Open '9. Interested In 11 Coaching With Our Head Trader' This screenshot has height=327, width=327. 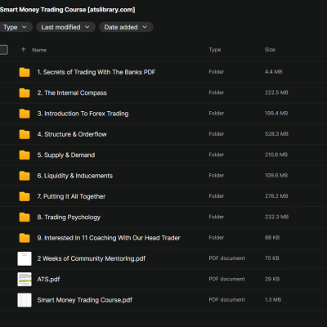109,238
